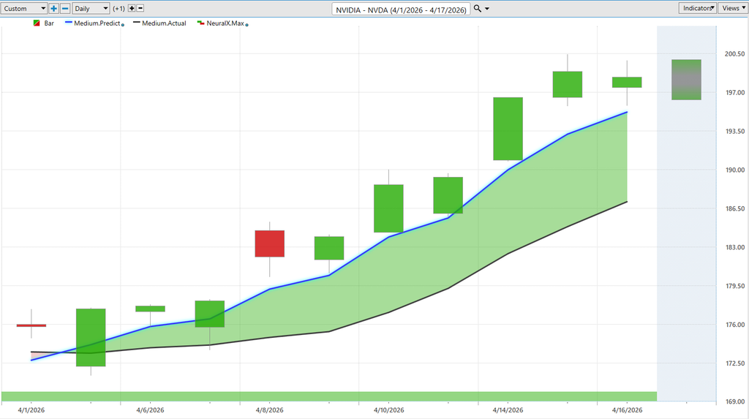
Task: Click the 4/16/2026 date axis label
Action: click(x=627, y=410)
